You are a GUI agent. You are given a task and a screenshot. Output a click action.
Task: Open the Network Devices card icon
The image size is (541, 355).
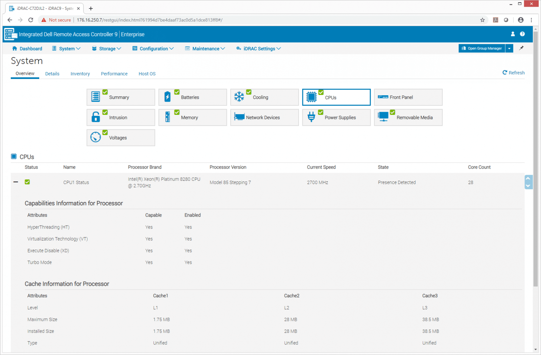click(239, 117)
